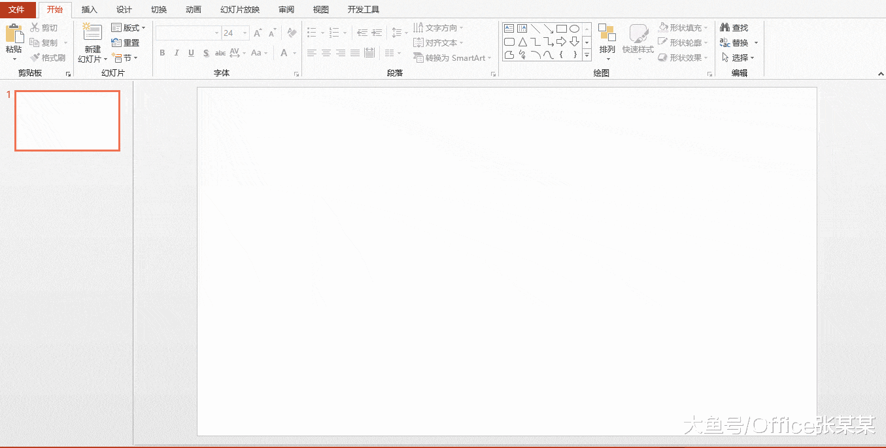This screenshot has width=886, height=448.
Task: Decrease font size with the smaller A icon
Action: (x=273, y=33)
